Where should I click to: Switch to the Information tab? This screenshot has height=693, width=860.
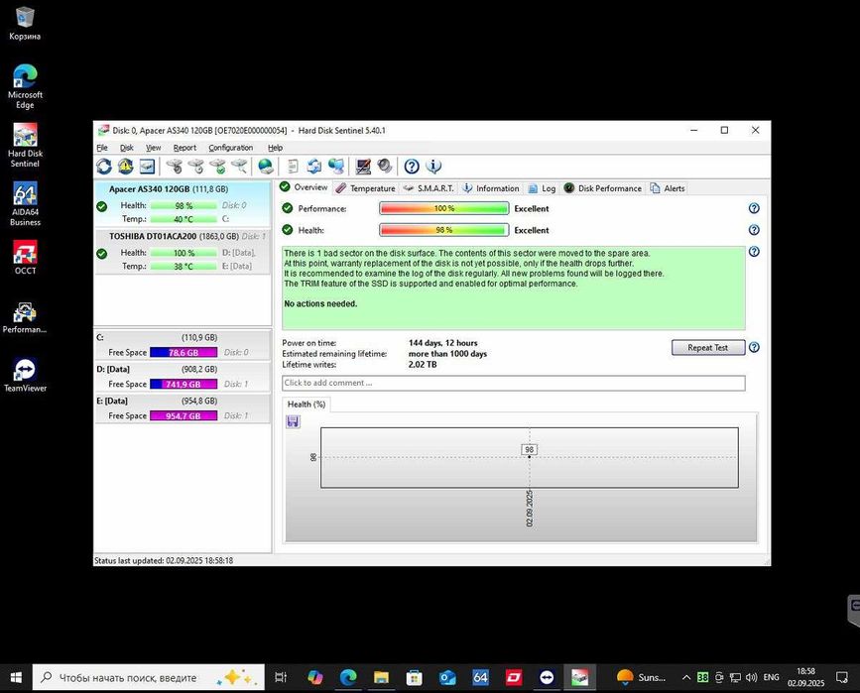click(491, 188)
